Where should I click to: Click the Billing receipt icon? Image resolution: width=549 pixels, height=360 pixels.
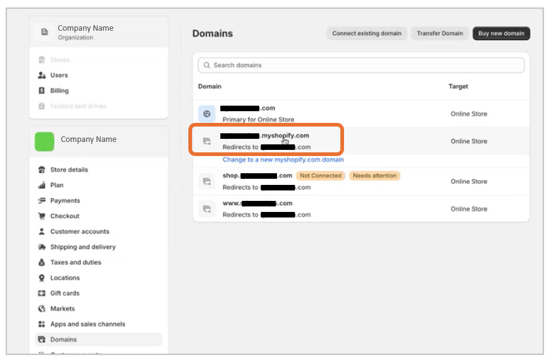point(42,90)
